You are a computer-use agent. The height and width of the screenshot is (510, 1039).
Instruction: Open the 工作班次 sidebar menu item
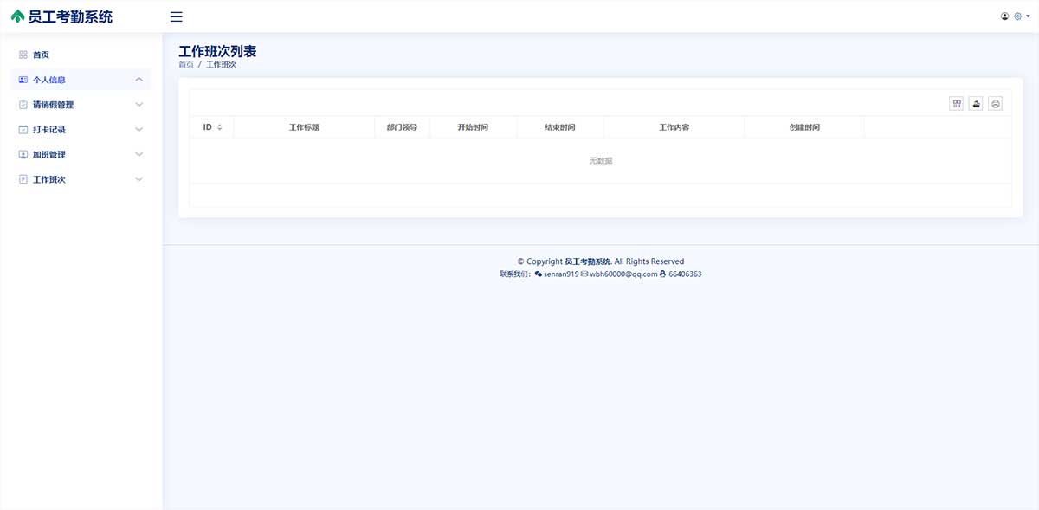point(49,180)
